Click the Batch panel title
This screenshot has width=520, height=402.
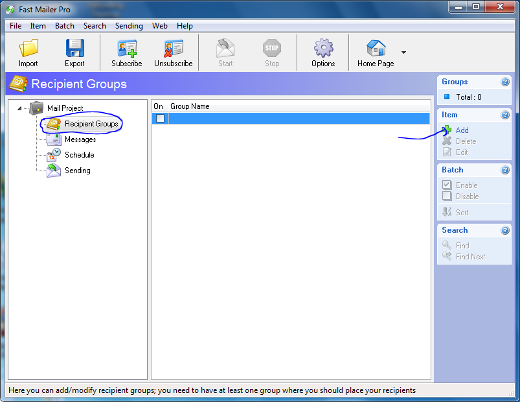[453, 170]
